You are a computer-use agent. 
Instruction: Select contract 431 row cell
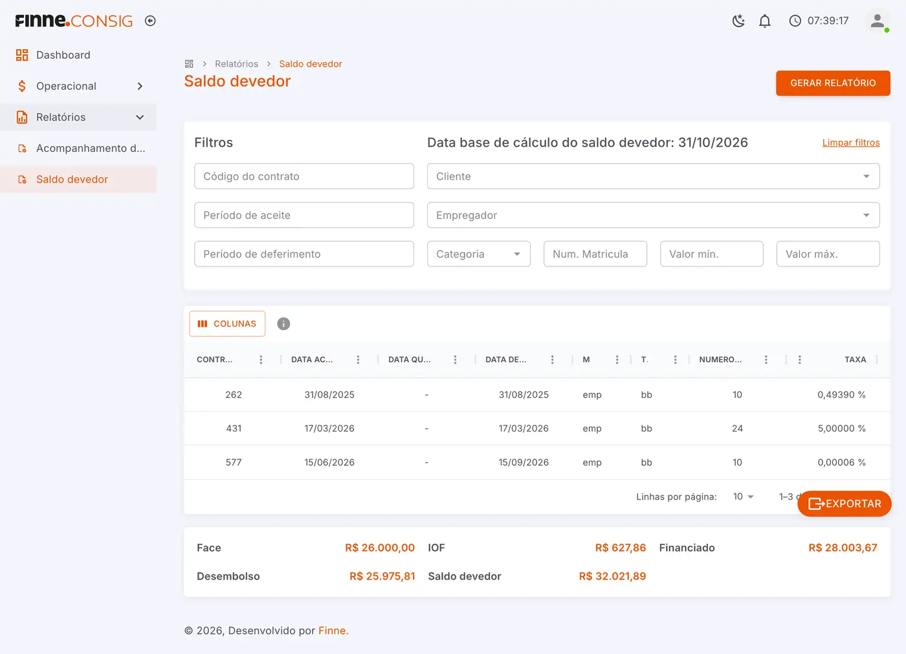click(234, 428)
